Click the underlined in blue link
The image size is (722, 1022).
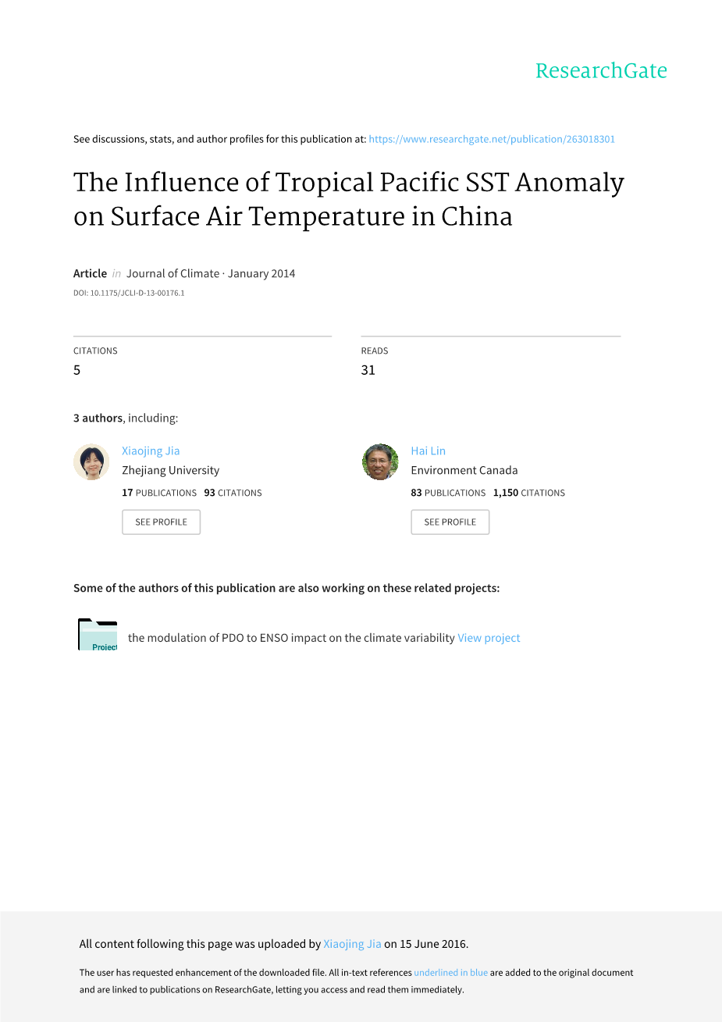(x=450, y=973)
